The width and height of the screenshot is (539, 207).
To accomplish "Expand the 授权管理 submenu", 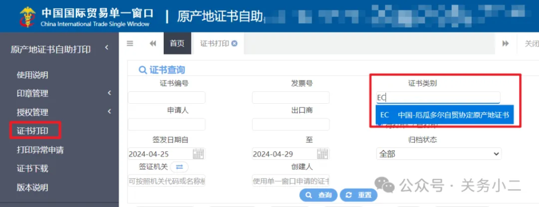I will coord(109,111).
